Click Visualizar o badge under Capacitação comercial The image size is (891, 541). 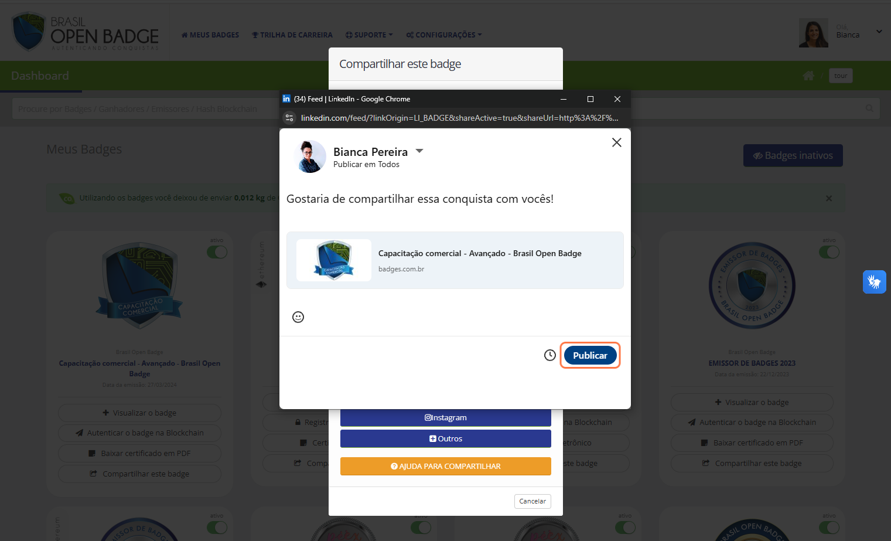139,413
